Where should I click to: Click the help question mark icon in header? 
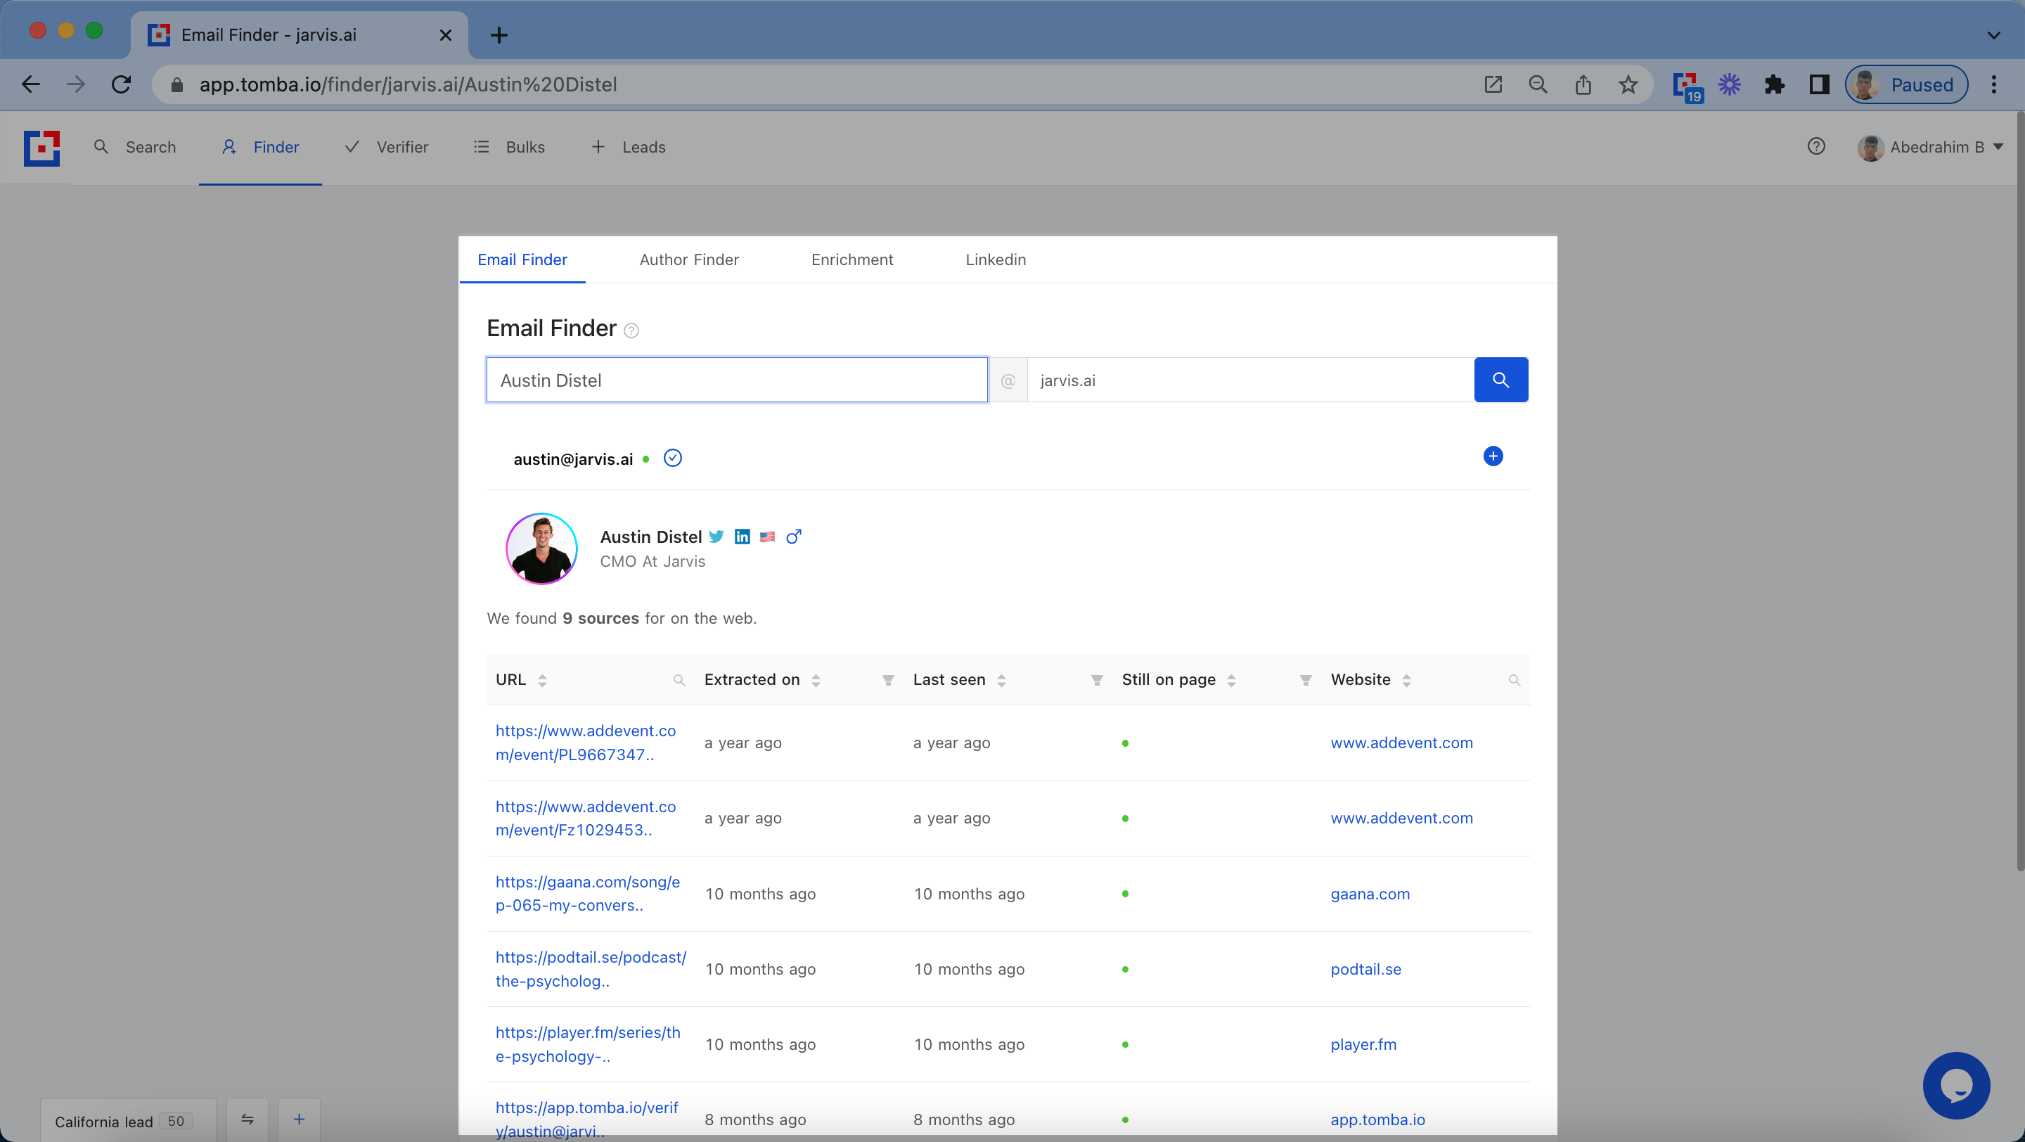coord(1816,147)
